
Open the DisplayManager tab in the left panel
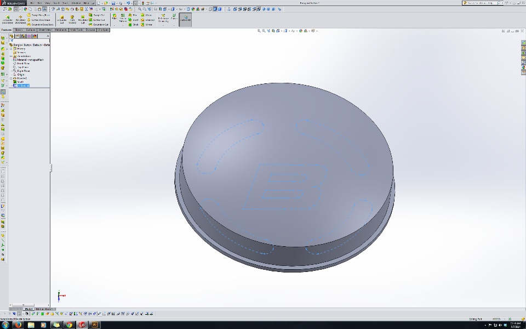[35, 36]
